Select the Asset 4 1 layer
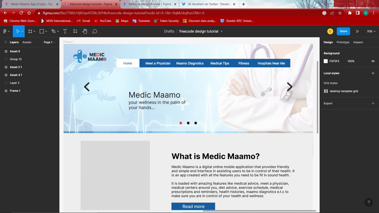Viewport: 379px width, 213px height. tap(30, 75)
